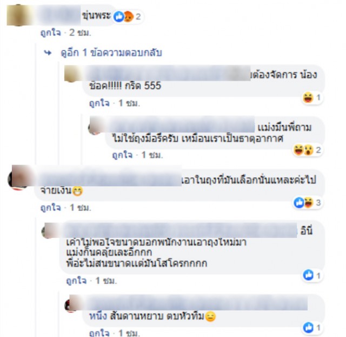Open the 1 ชม. timestamp under the โสโครก comment
Viewport: 346px width, 337px height.
tap(106, 281)
